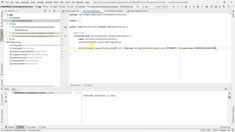Collapse the manifests folder

pos(7,18)
